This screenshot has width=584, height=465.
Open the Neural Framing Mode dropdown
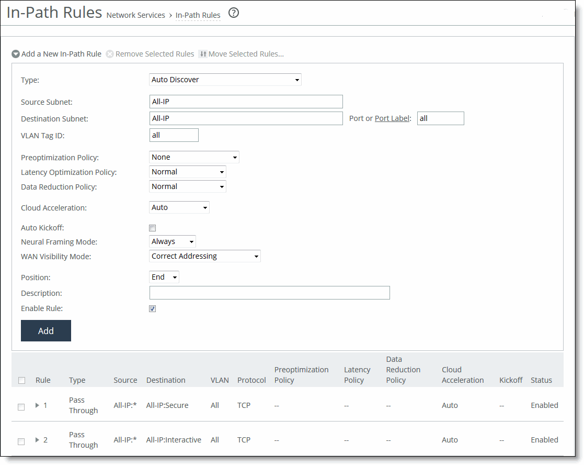click(190, 241)
